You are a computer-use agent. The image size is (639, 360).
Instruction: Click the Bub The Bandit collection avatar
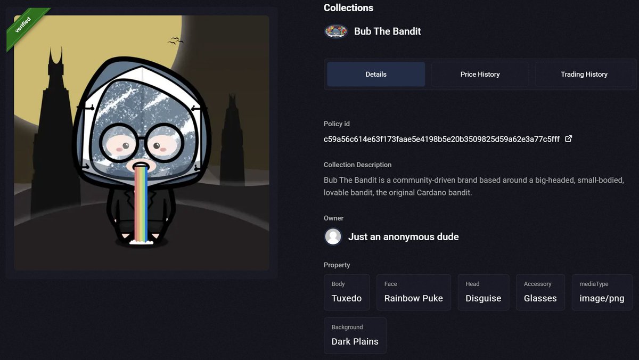[x=336, y=31]
